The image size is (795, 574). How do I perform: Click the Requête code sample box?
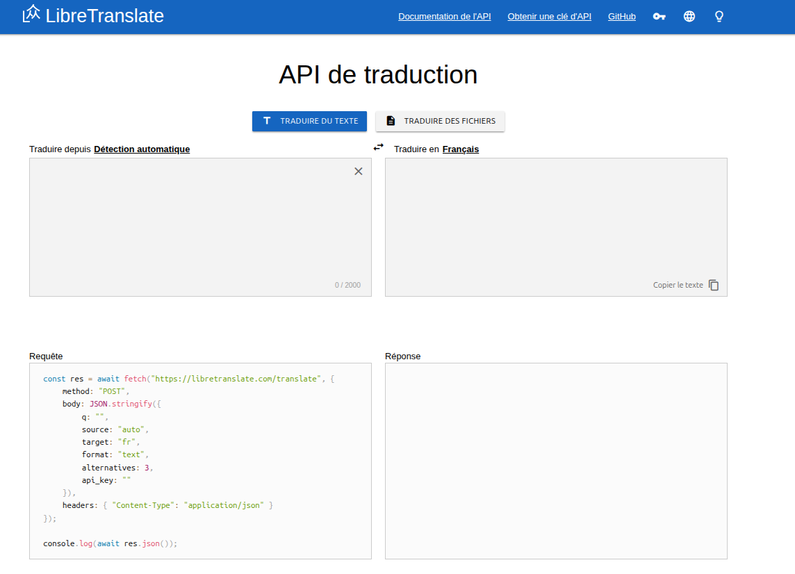[x=200, y=461]
